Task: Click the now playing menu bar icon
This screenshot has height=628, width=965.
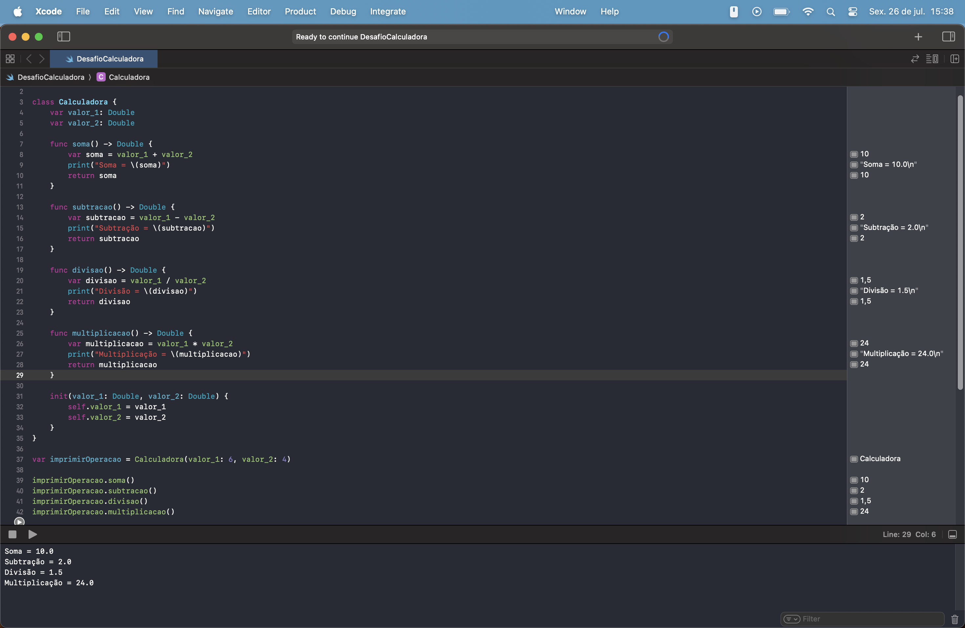Action: pos(757,12)
